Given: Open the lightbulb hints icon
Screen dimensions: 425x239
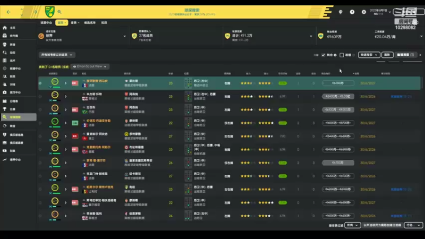Looking at the screenshot, I should (x=341, y=12).
